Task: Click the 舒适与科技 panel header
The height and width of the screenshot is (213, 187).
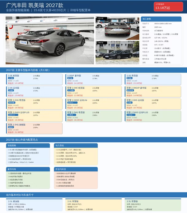Action: click(76, 169)
